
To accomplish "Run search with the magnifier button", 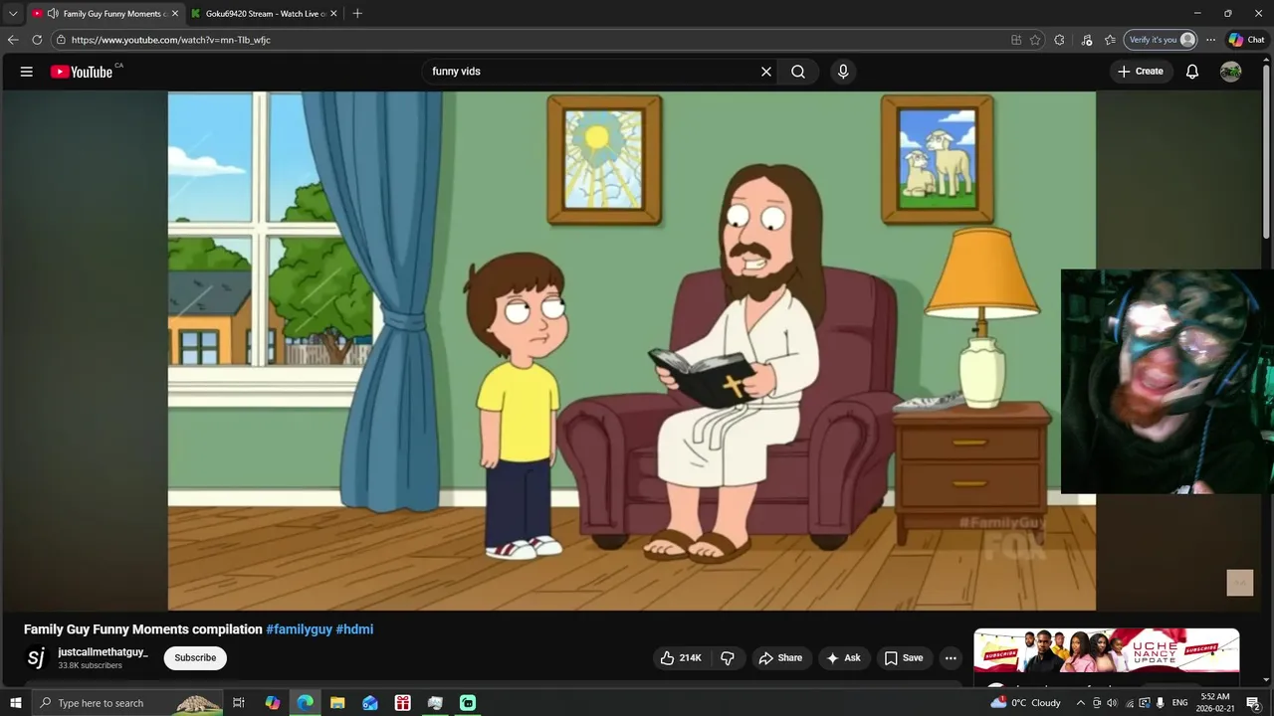I will click(798, 72).
